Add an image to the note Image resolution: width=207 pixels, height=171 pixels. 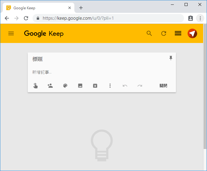80,86
